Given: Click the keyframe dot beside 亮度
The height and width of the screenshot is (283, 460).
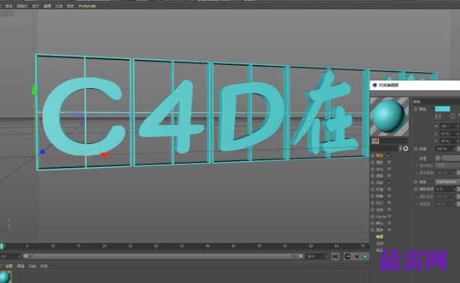Looking at the screenshot, I should (416, 149).
